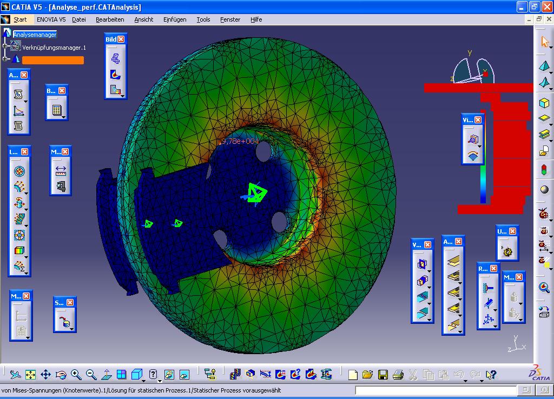Viewport: 554px width, 399px height.
Task: Toggle the traffic light icon on right toolbar
Action: [x=544, y=170]
